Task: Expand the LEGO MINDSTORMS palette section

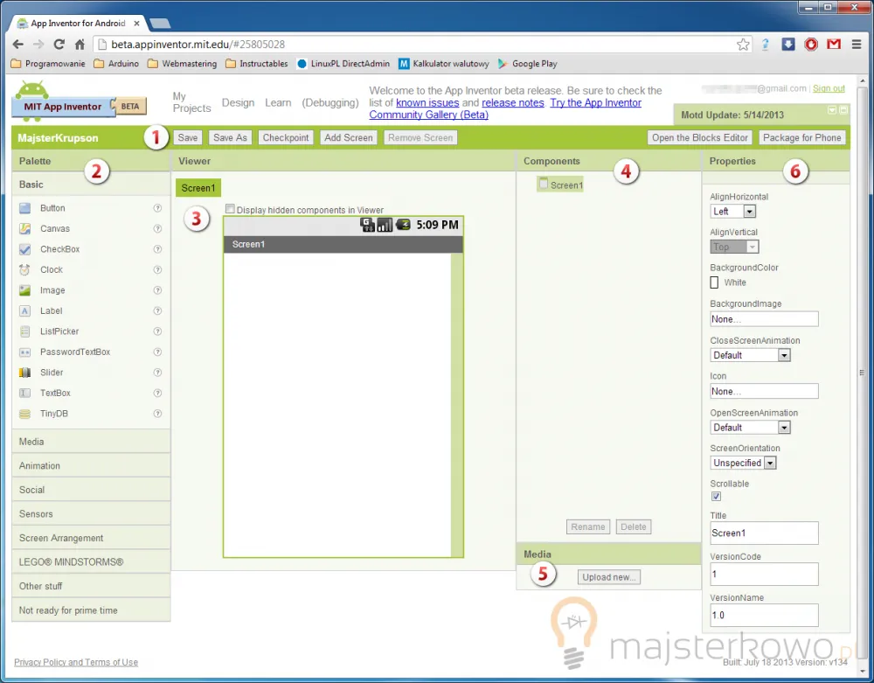Action: [91, 562]
